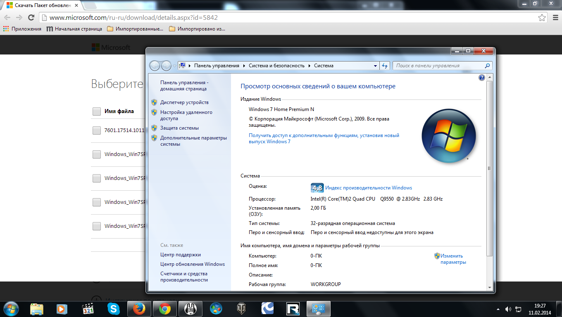
Task: Open the address bar history dropdown
Action: [375, 66]
